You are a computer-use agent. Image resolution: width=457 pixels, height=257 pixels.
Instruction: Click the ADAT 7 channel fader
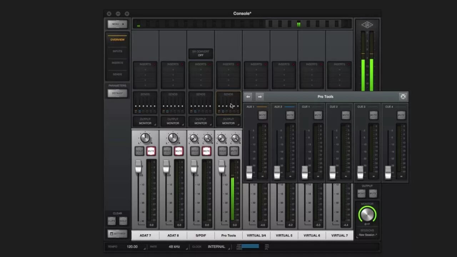point(138,167)
